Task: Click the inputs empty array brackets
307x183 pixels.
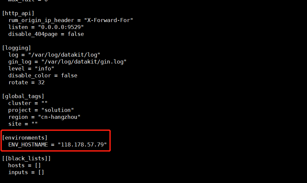Action: (41, 172)
